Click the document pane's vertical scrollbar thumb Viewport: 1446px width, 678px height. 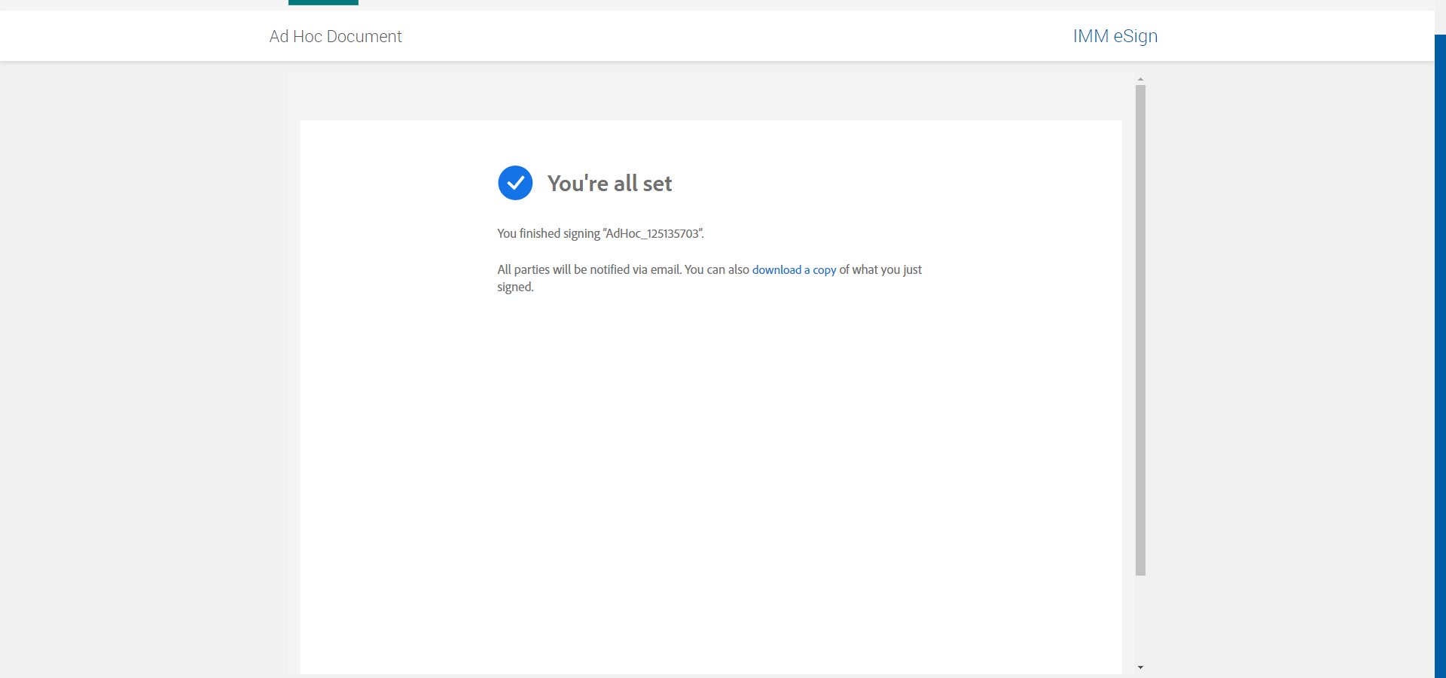coord(1140,330)
